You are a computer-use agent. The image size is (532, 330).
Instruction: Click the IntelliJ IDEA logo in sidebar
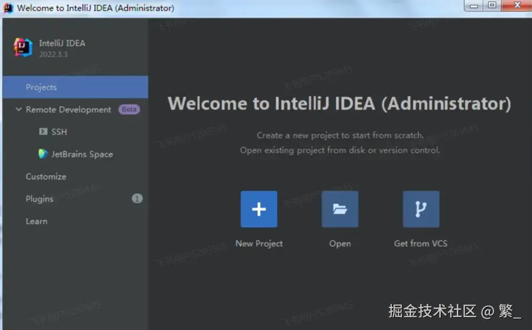point(23,47)
